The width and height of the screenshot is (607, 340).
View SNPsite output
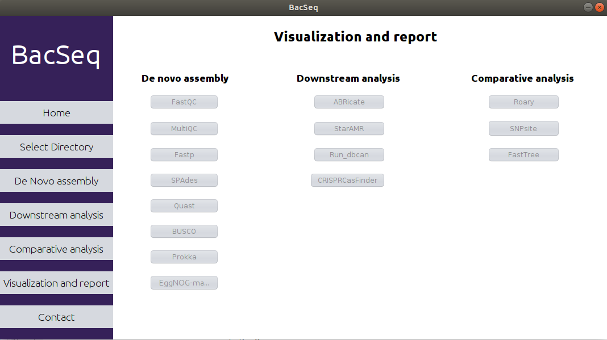tap(523, 128)
